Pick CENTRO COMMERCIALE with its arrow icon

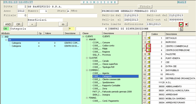(x=148, y=46)
